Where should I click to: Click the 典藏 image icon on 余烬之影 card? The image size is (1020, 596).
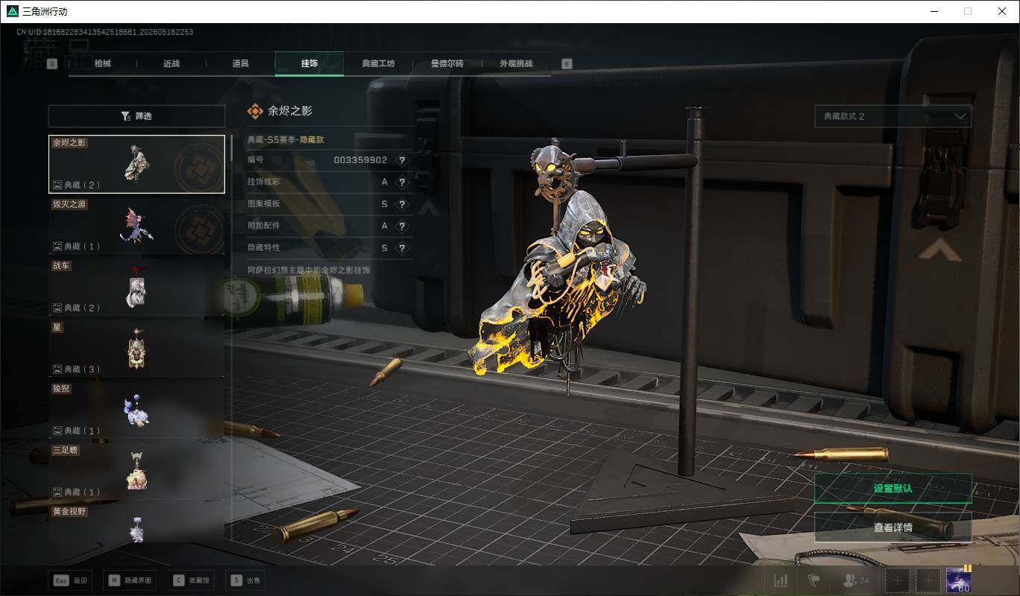click(x=57, y=185)
